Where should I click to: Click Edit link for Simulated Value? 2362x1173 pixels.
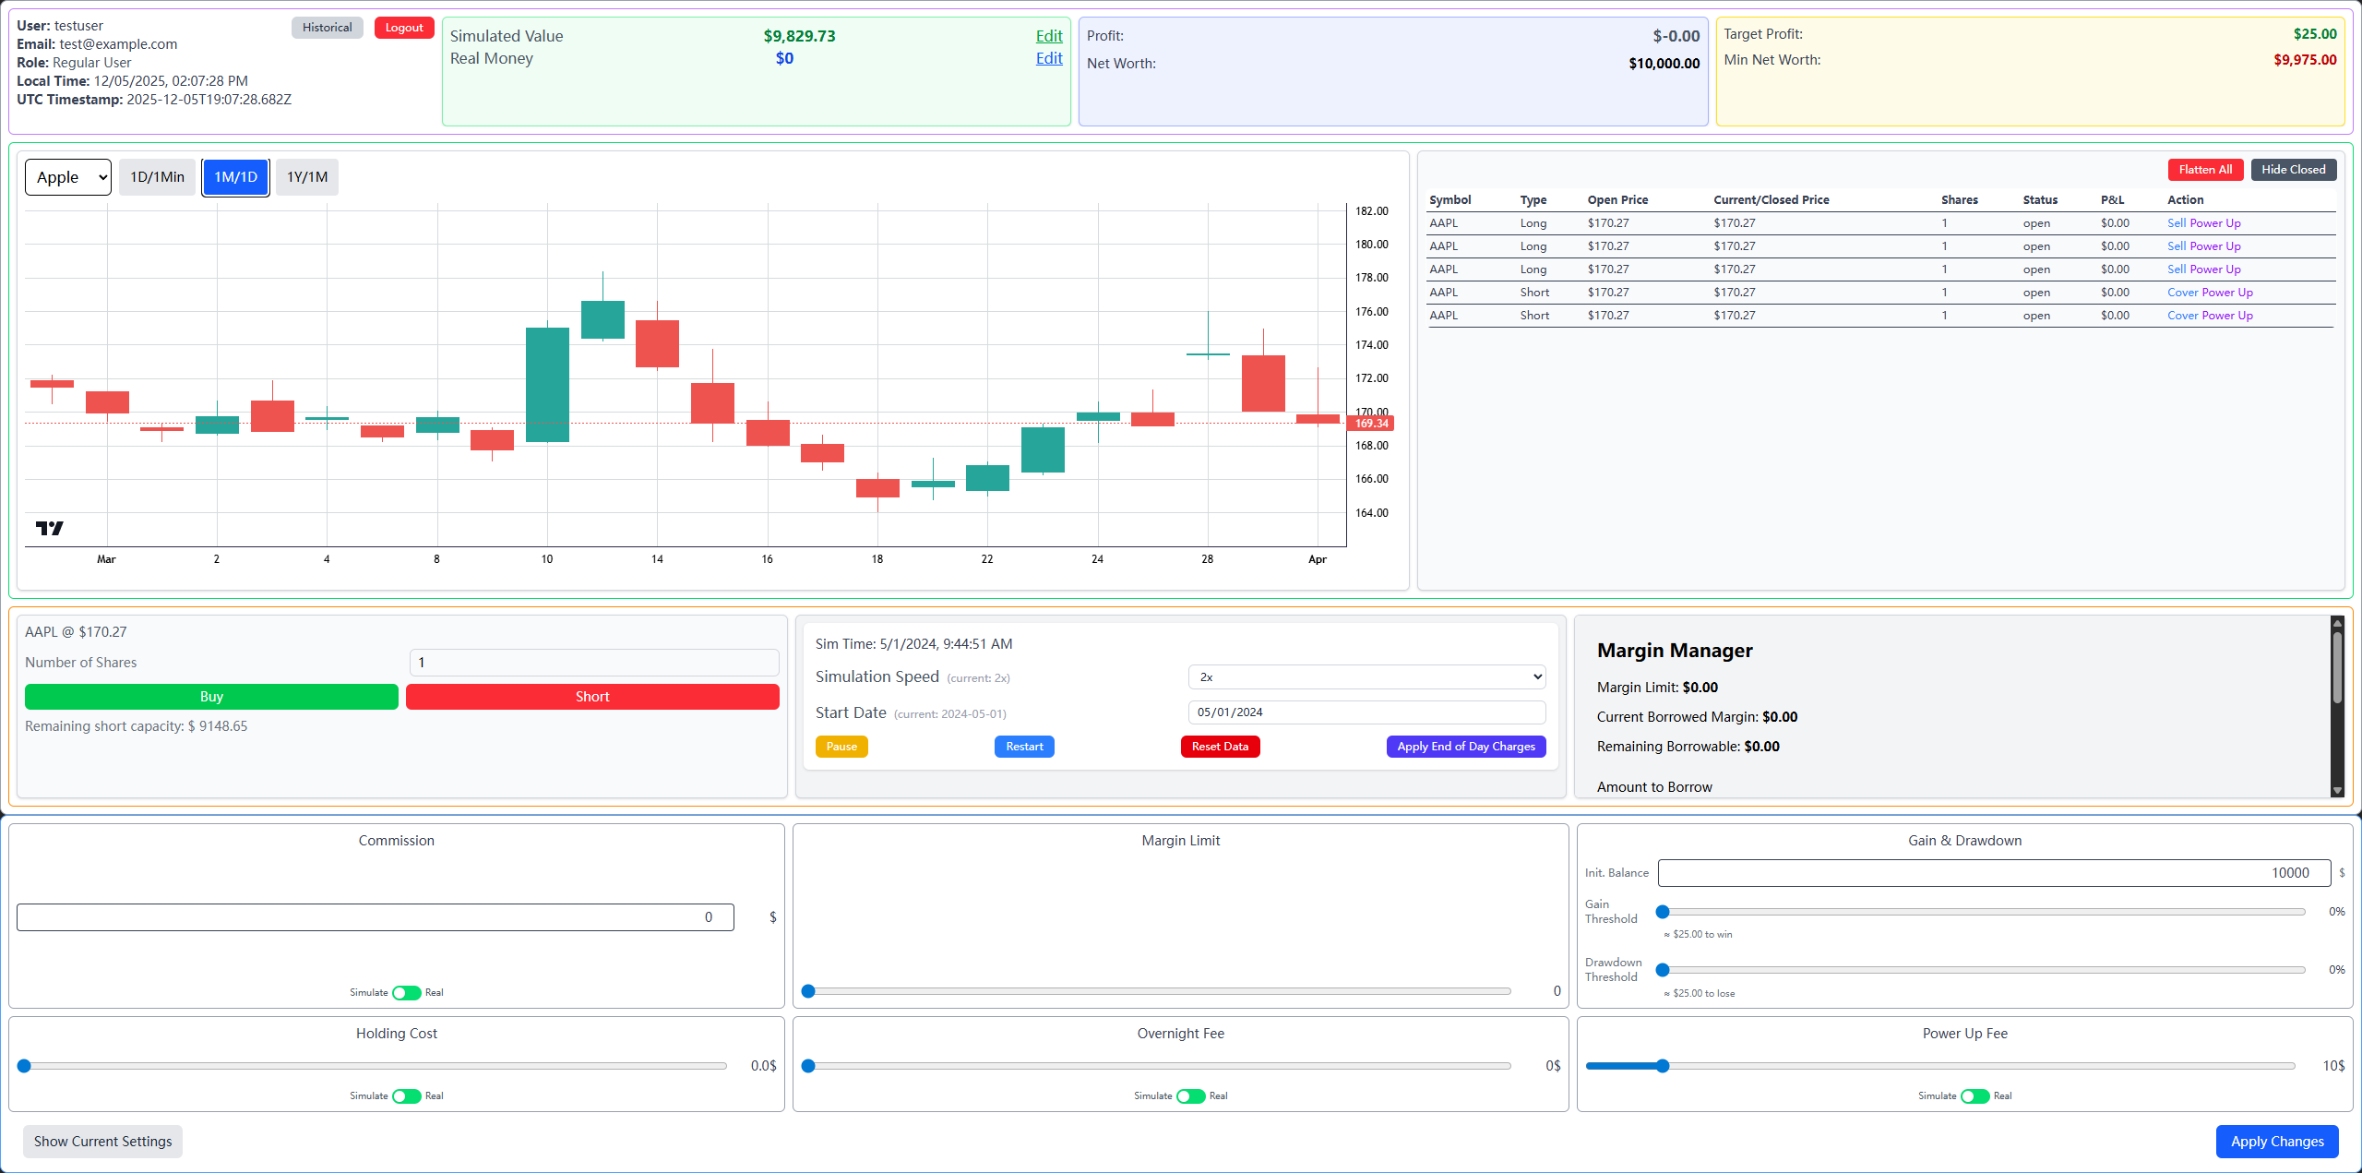tap(1049, 36)
